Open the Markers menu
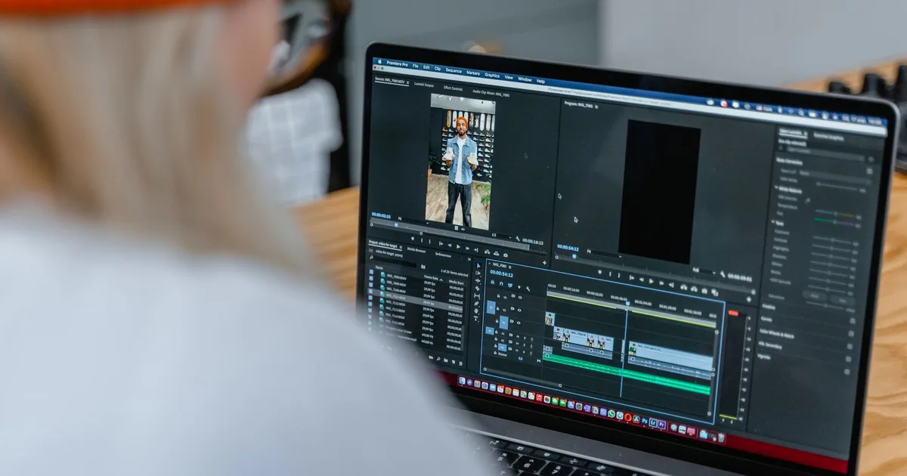907x476 pixels. [x=473, y=73]
